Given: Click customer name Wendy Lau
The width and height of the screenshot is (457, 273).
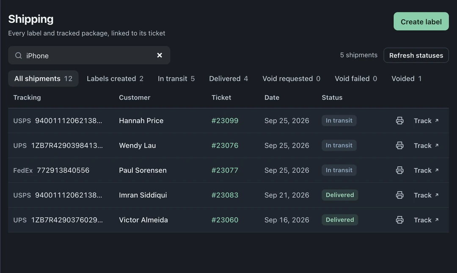Looking at the screenshot, I should pos(137,146).
